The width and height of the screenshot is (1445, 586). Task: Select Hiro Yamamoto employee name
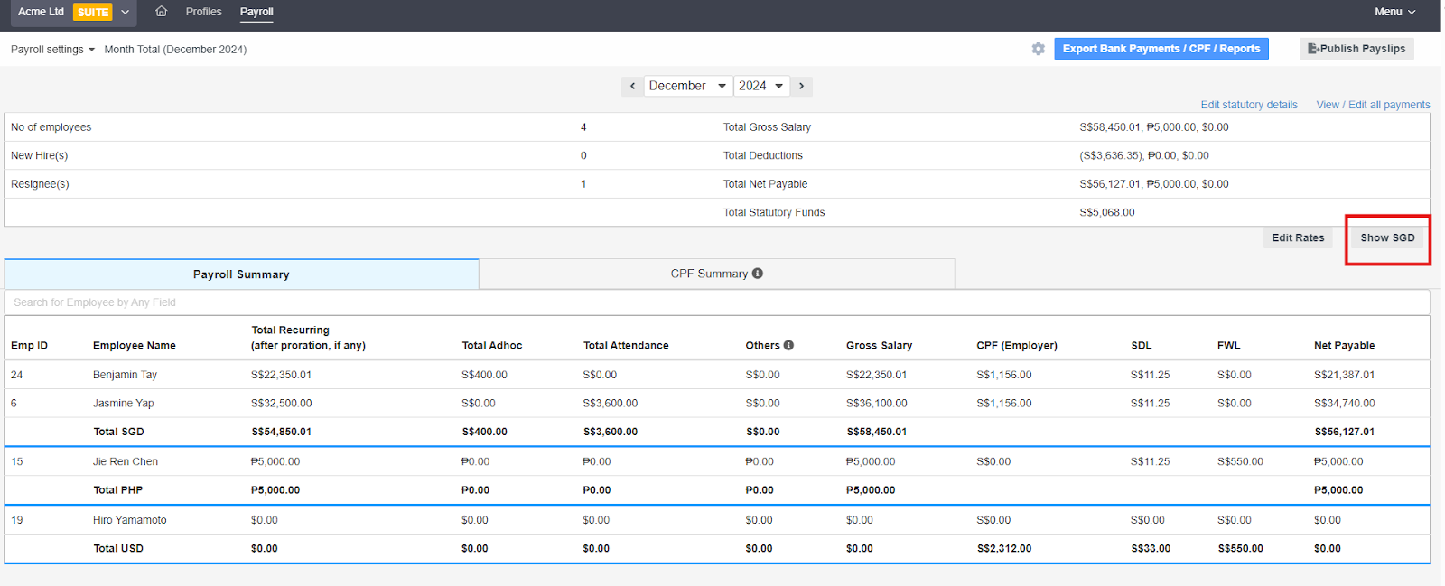point(129,520)
